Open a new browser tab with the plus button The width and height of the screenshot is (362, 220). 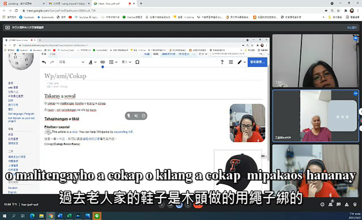click(141, 4)
